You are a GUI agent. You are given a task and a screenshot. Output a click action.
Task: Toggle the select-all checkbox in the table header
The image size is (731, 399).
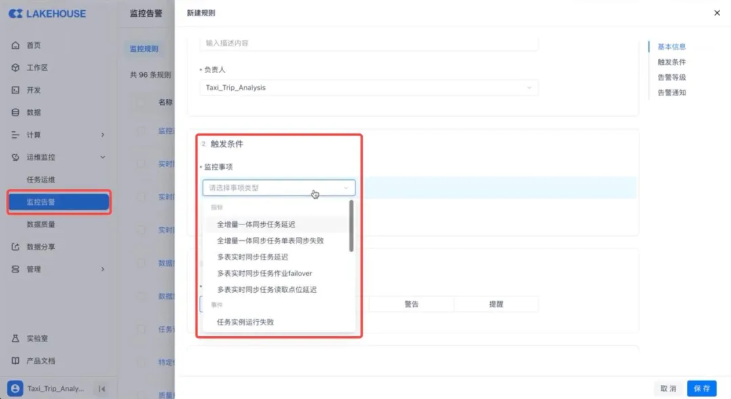(141, 102)
